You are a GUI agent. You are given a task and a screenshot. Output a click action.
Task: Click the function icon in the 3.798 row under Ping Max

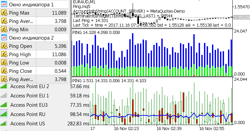4,21
